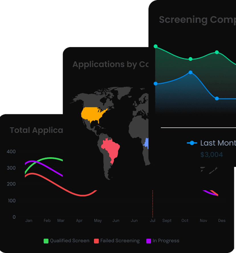Image resolution: width=236 pixels, height=253 pixels.
Task: Click the red Failed Screening legend swatch
Action: tap(96, 241)
